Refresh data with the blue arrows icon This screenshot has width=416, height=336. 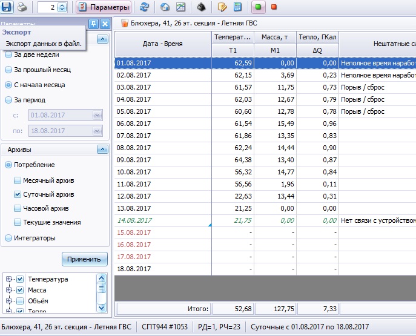(144, 7)
